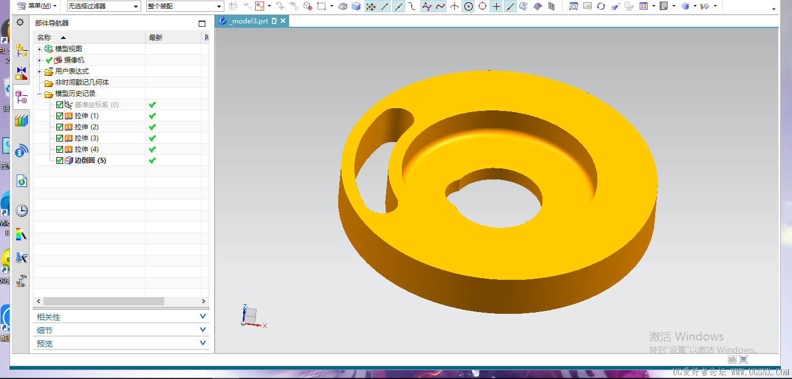Expand the 模型视图 tree node
The width and height of the screenshot is (792, 379).
(39, 49)
